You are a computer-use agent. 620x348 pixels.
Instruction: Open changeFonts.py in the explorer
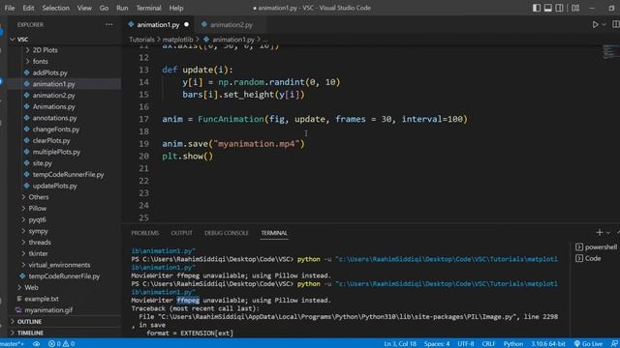[x=56, y=130]
